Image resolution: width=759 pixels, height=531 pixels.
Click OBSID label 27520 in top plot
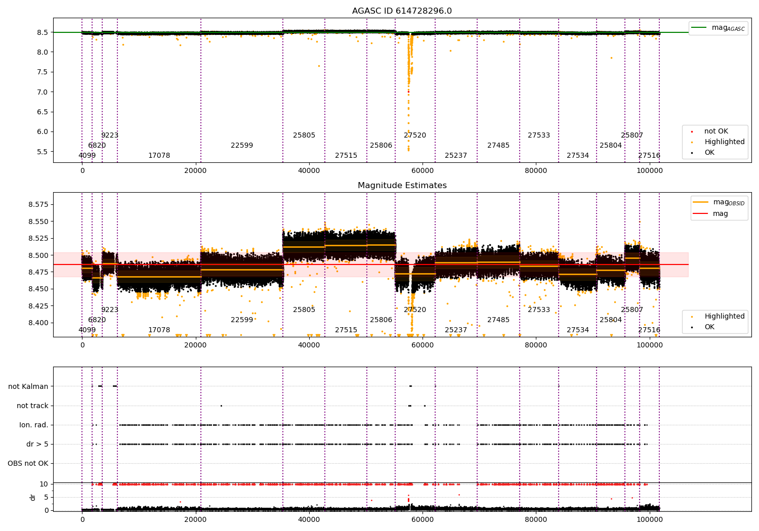click(415, 136)
